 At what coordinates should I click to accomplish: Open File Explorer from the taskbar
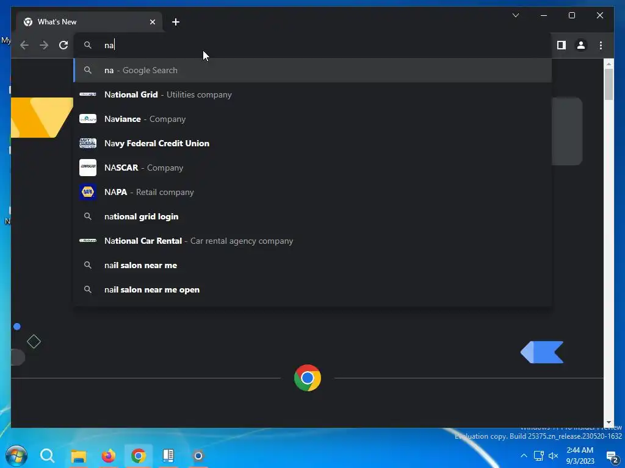pyautogui.click(x=79, y=456)
